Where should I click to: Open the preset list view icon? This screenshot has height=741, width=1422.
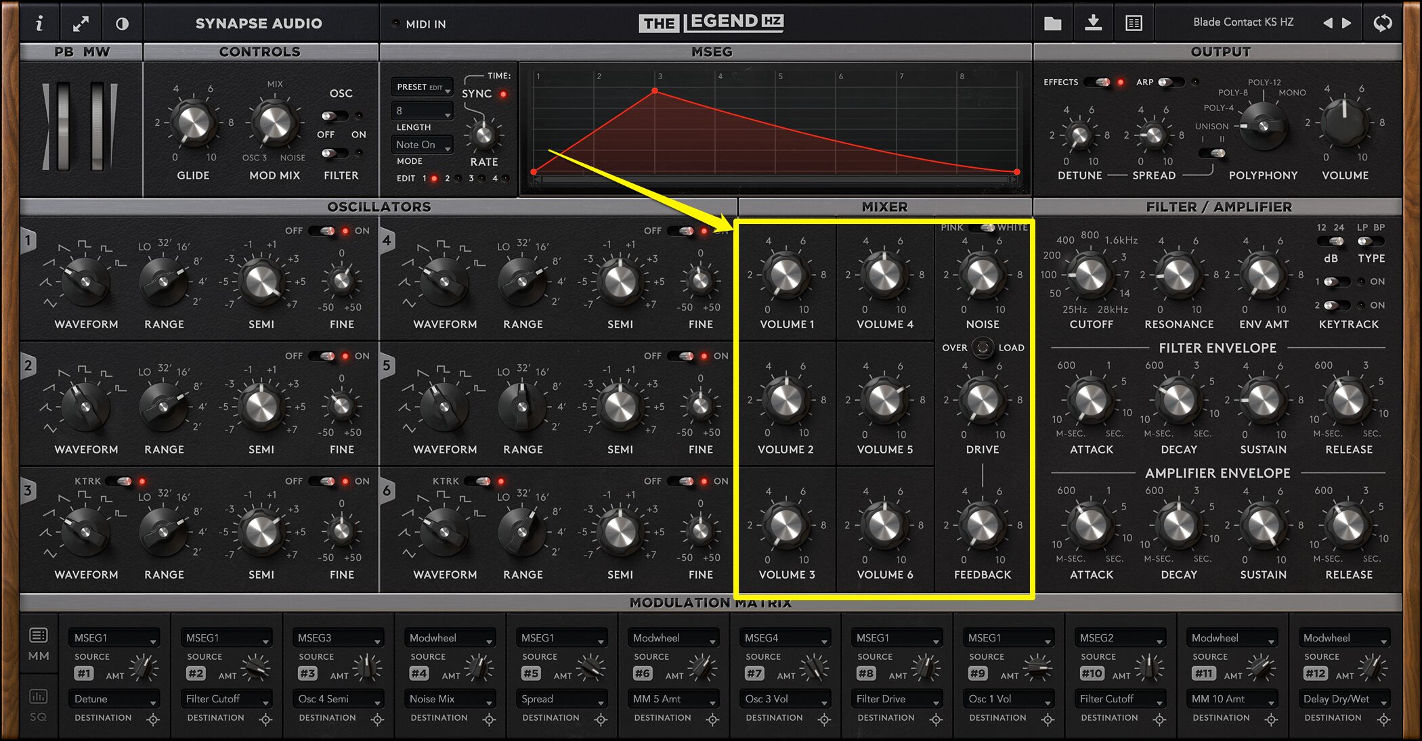pyautogui.click(x=1134, y=24)
